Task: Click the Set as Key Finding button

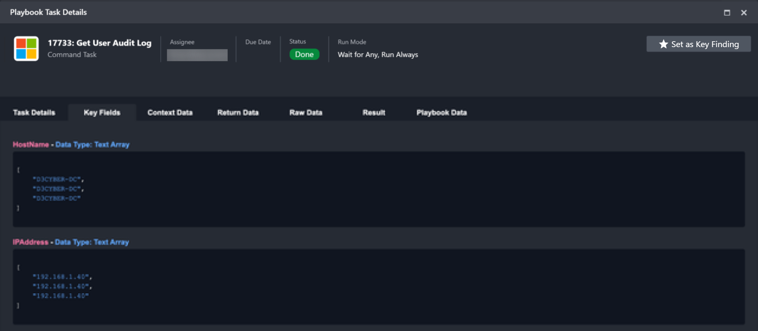Action: [698, 44]
